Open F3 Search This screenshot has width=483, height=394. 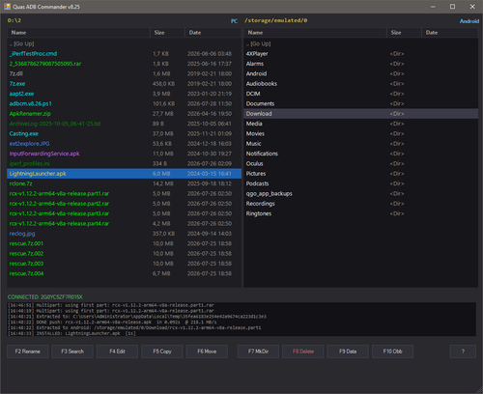point(72,352)
